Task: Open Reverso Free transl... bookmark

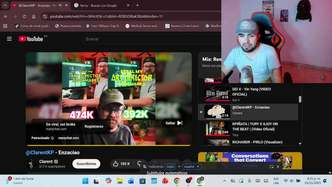Action: pyautogui.click(x=183, y=26)
